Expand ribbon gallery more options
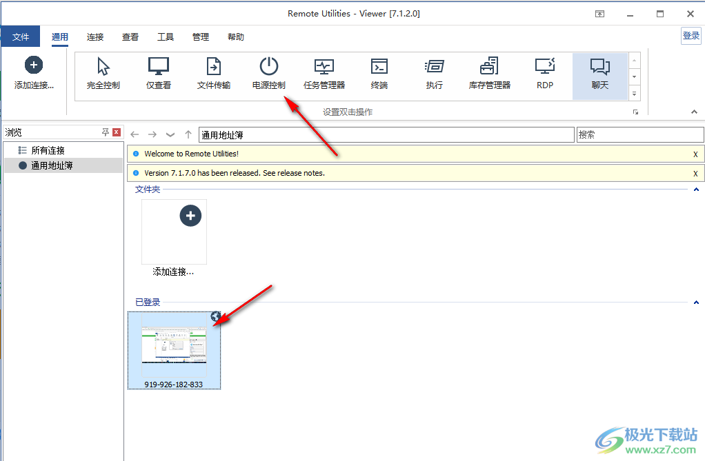Viewport: 705px width, 461px height. [635, 94]
